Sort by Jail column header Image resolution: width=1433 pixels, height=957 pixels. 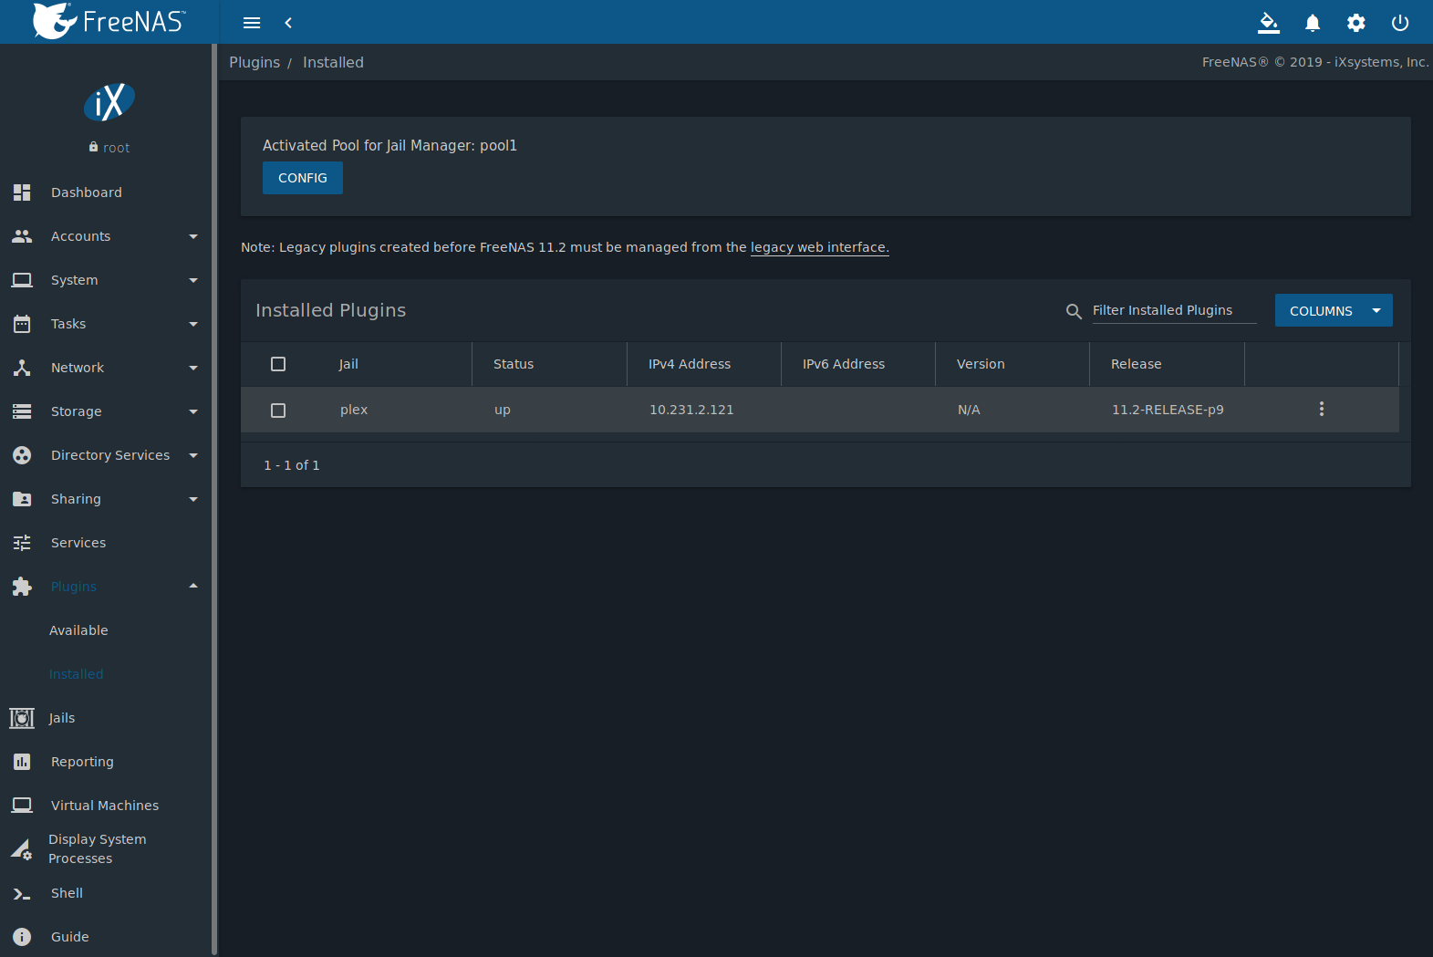[x=348, y=364]
